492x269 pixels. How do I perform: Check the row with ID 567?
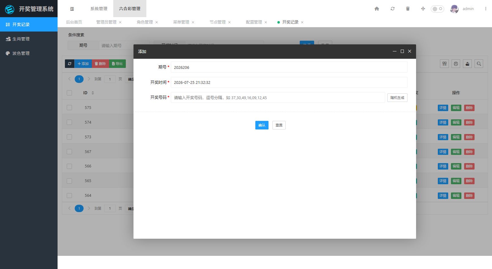[69, 151]
